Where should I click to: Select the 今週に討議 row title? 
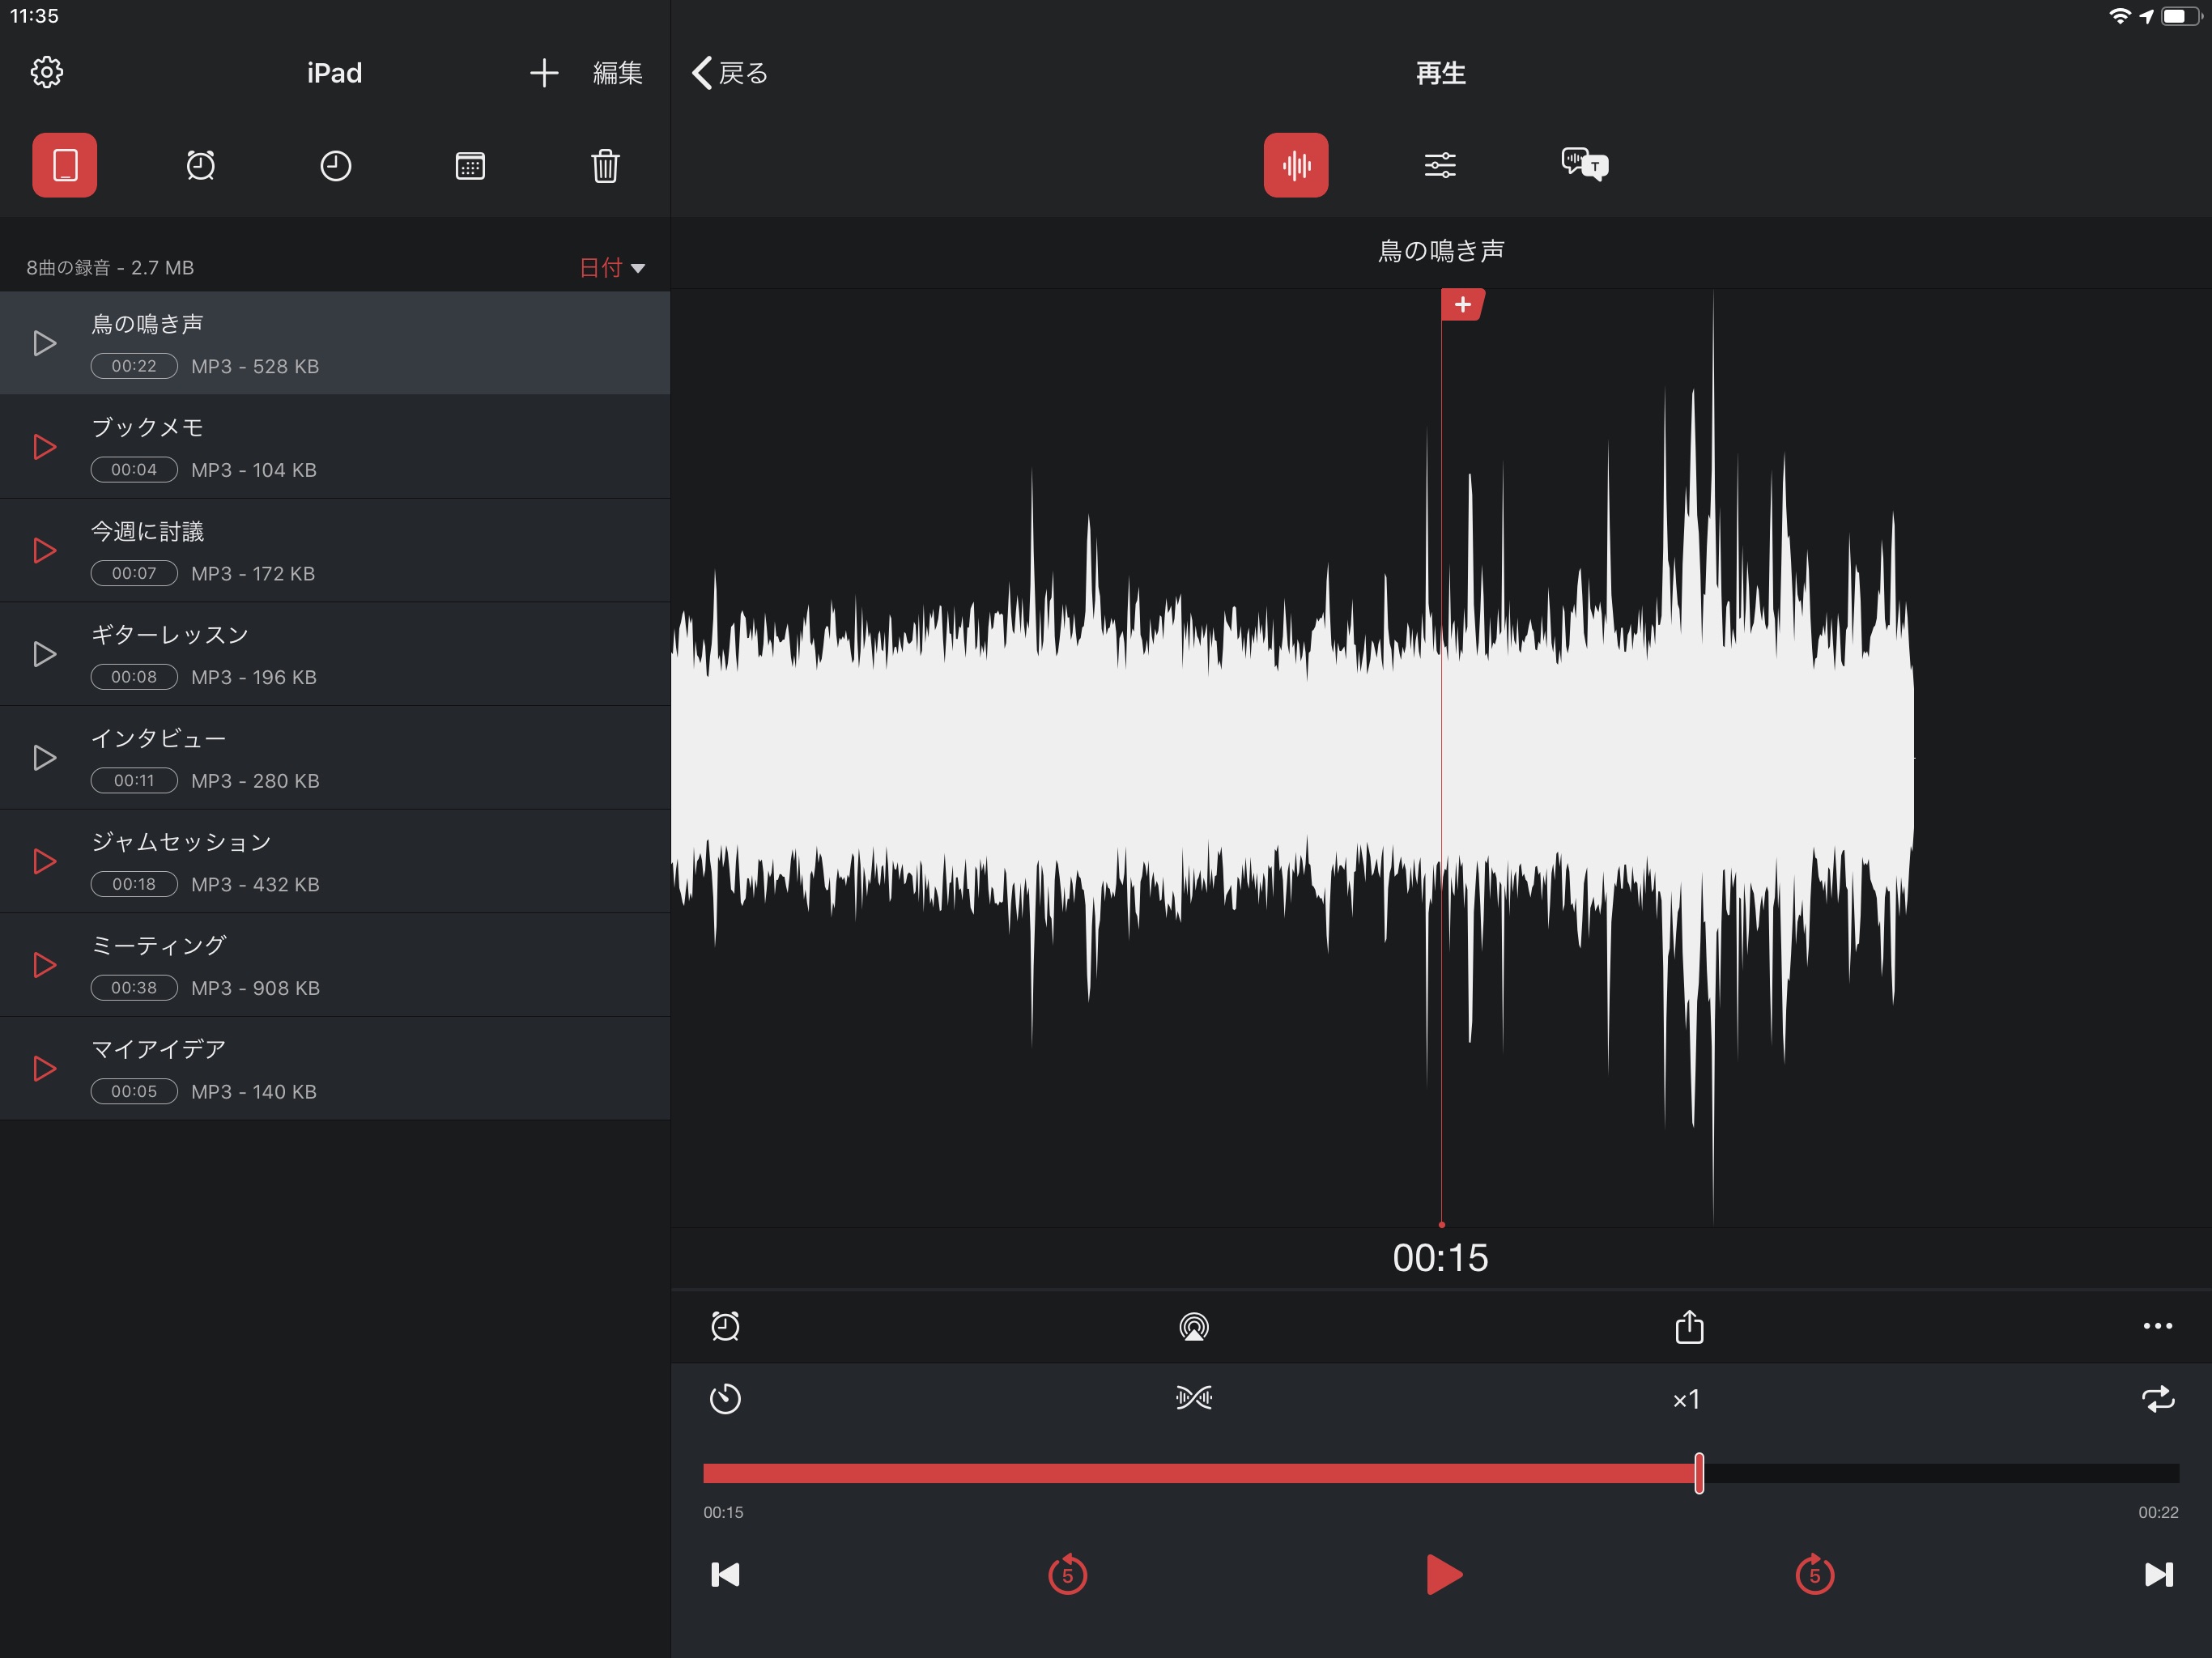tap(147, 531)
